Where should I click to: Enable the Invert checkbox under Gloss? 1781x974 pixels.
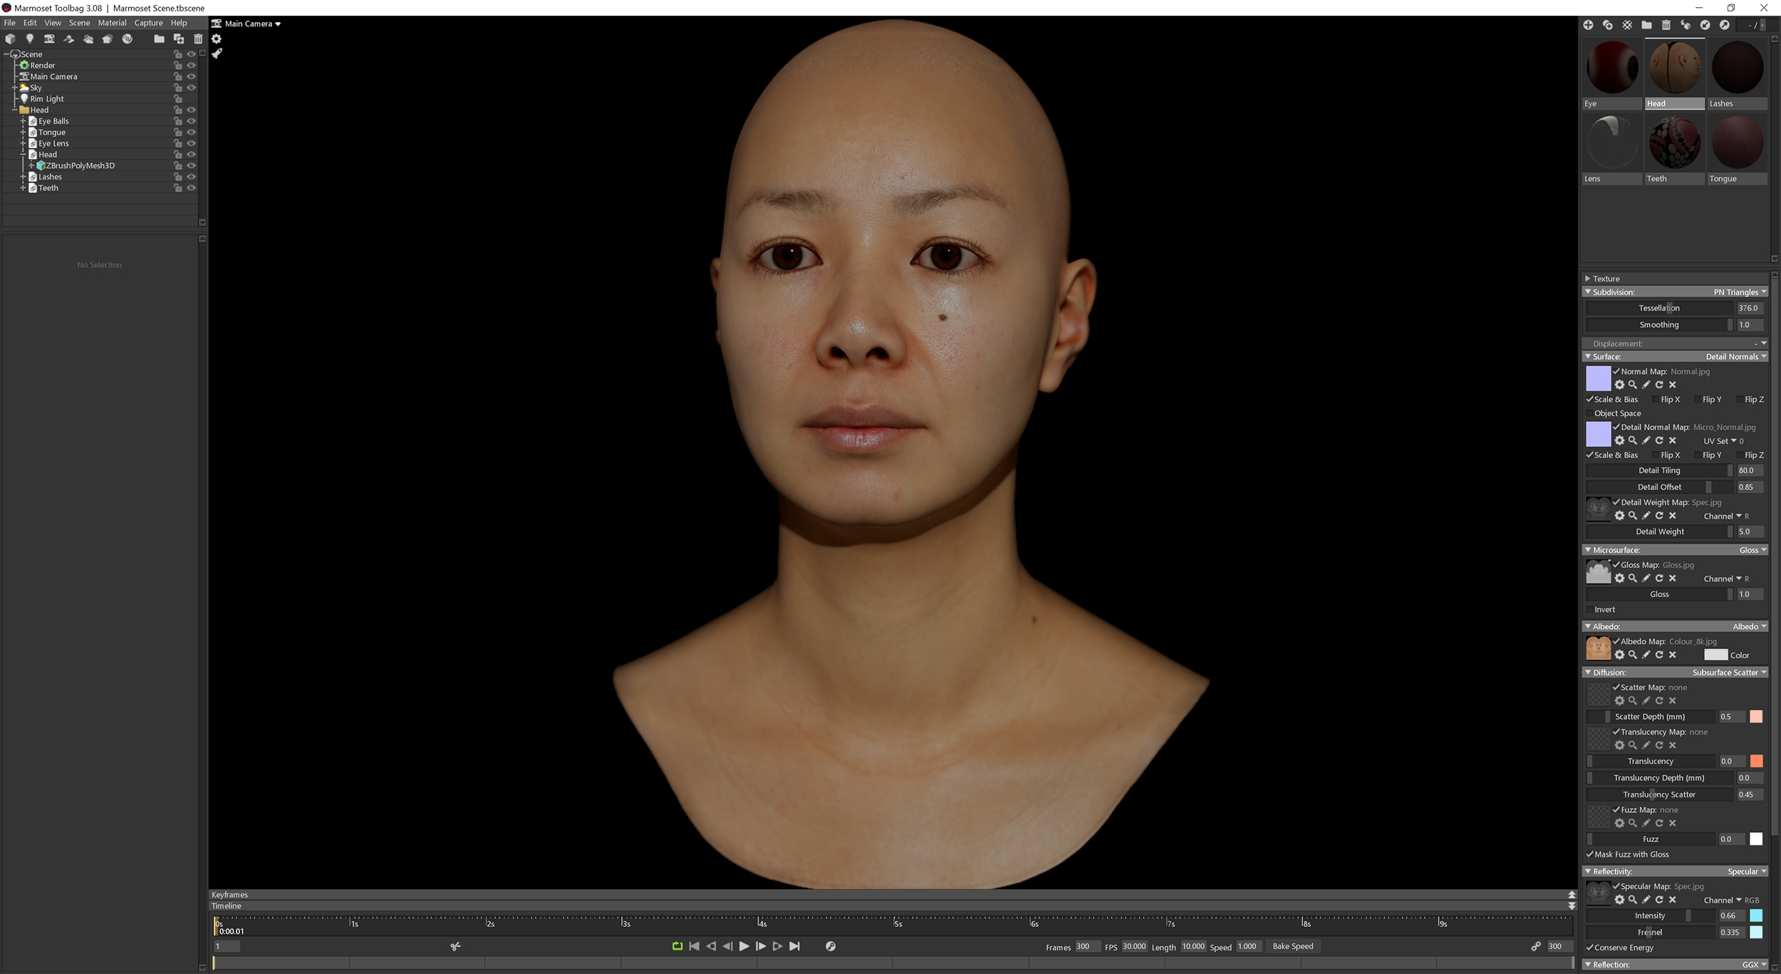tap(1590, 609)
